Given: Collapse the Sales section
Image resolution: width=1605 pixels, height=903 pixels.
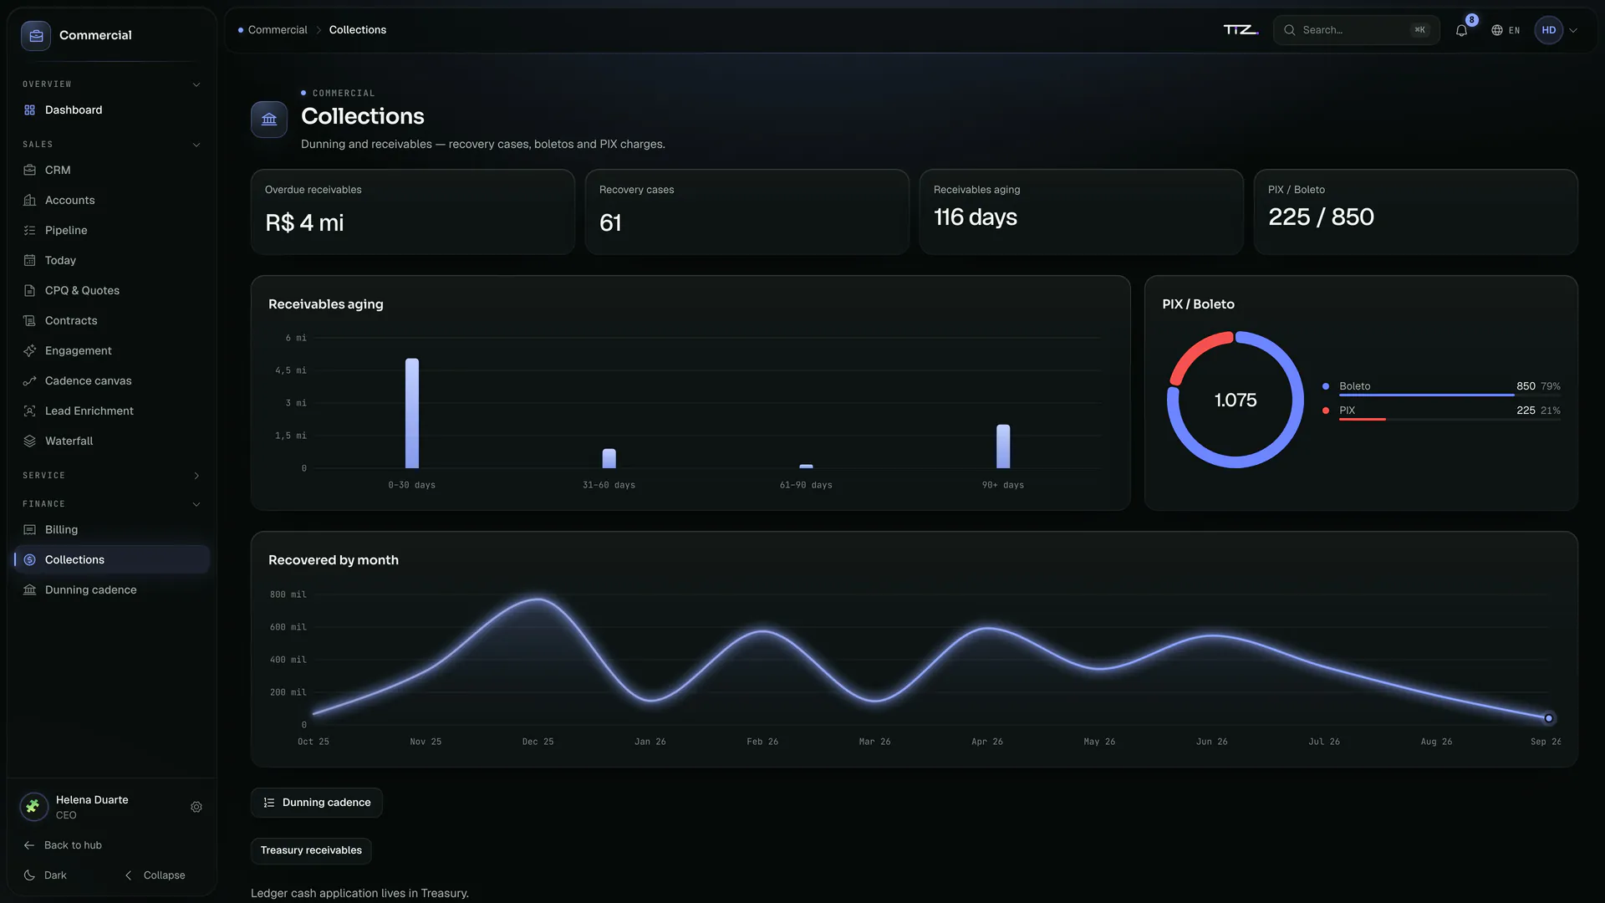Looking at the screenshot, I should pyautogui.click(x=196, y=145).
